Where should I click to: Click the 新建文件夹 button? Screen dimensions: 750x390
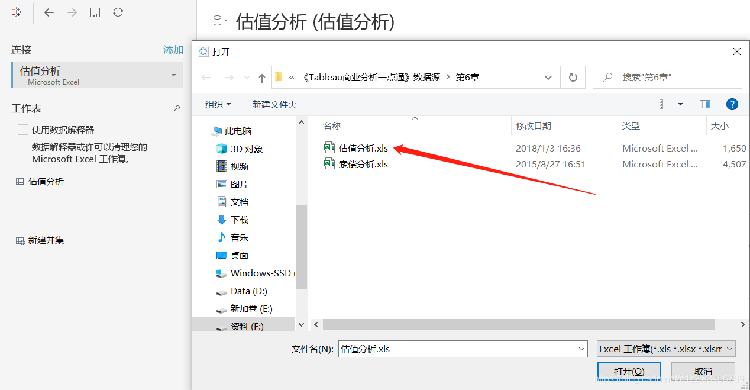coord(274,104)
